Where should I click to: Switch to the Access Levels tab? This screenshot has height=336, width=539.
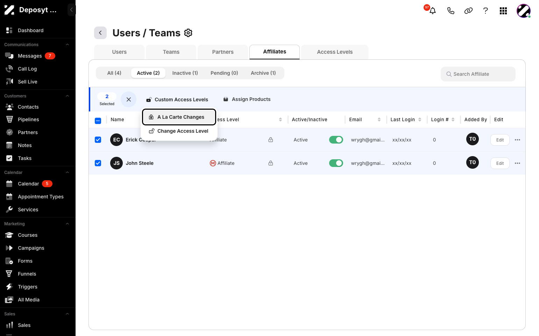pyautogui.click(x=335, y=52)
